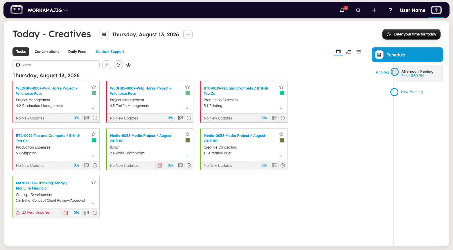The image size is (453, 250).
Task: Click clock icon on 5.1-Printing card
Action: point(283,118)
